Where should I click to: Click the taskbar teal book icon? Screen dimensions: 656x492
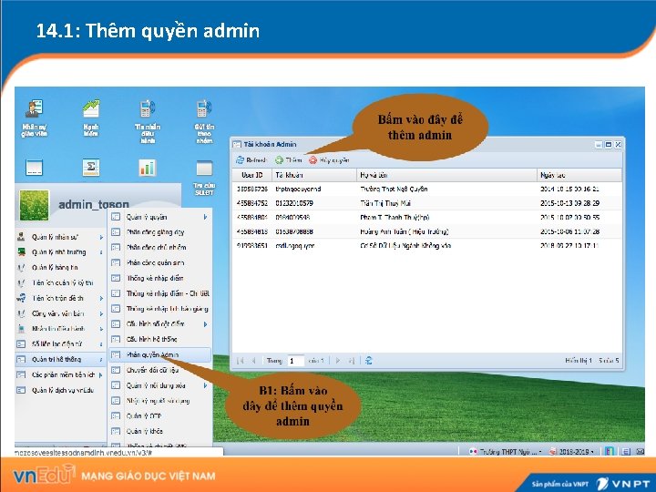[610, 451]
